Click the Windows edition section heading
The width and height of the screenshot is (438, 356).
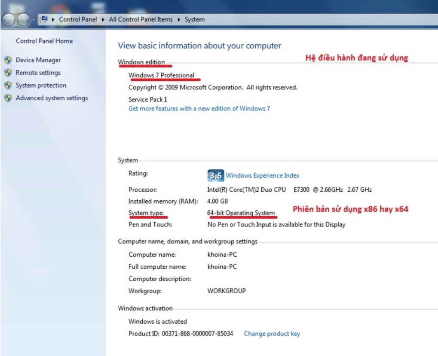141,62
